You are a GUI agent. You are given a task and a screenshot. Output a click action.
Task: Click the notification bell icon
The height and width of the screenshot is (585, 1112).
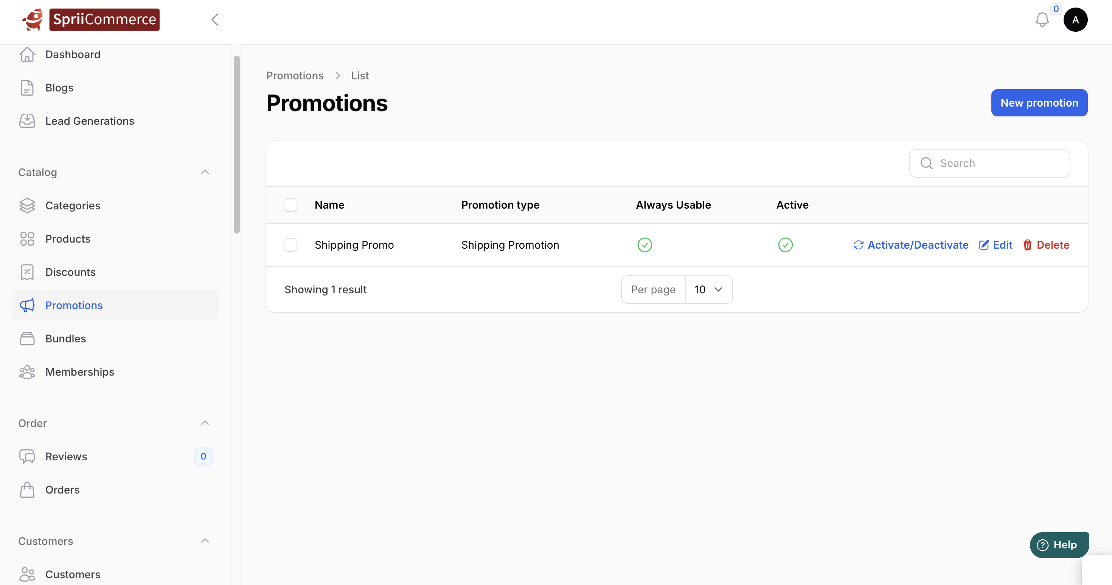click(1042, 19)
